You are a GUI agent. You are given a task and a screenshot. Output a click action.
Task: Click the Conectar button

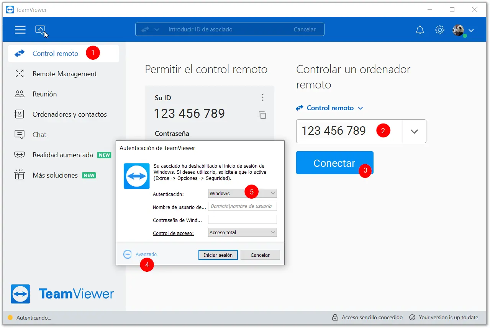(x=334, y=163)
